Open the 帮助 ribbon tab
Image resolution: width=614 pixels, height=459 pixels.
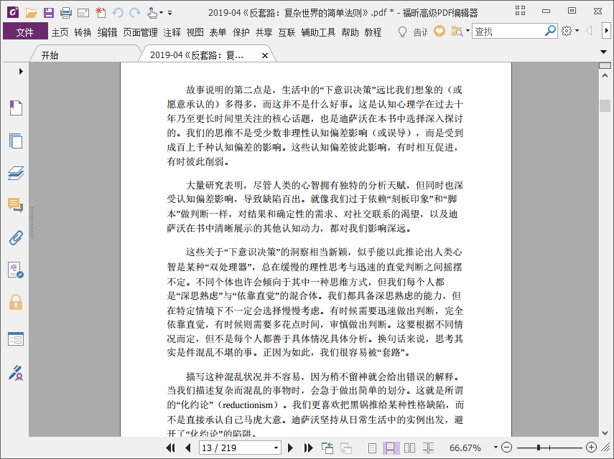pos(350,32)
